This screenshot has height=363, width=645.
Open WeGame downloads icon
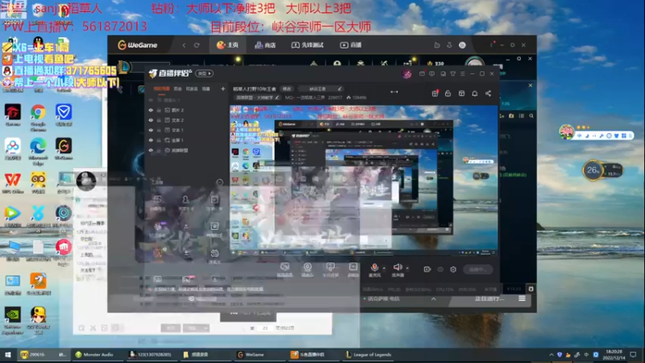(449, 45)
